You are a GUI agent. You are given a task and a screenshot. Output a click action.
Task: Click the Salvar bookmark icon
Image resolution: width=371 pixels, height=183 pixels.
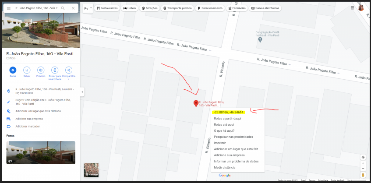click(x=27, y=70)
